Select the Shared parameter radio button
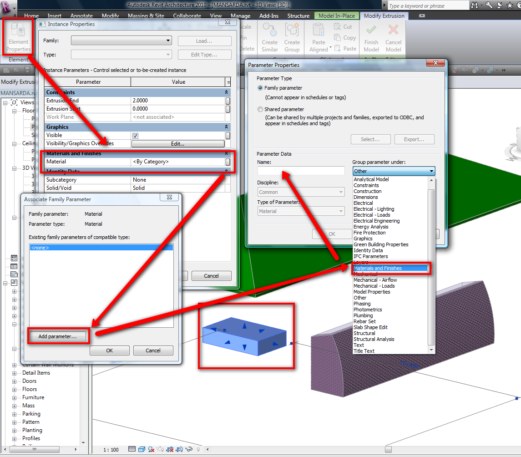This screenshot has width=521, height=457. click(x=260, y=109)
